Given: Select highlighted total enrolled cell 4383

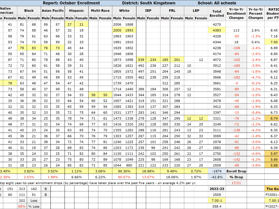Looking at the screenshot, I should click(217, 30).
